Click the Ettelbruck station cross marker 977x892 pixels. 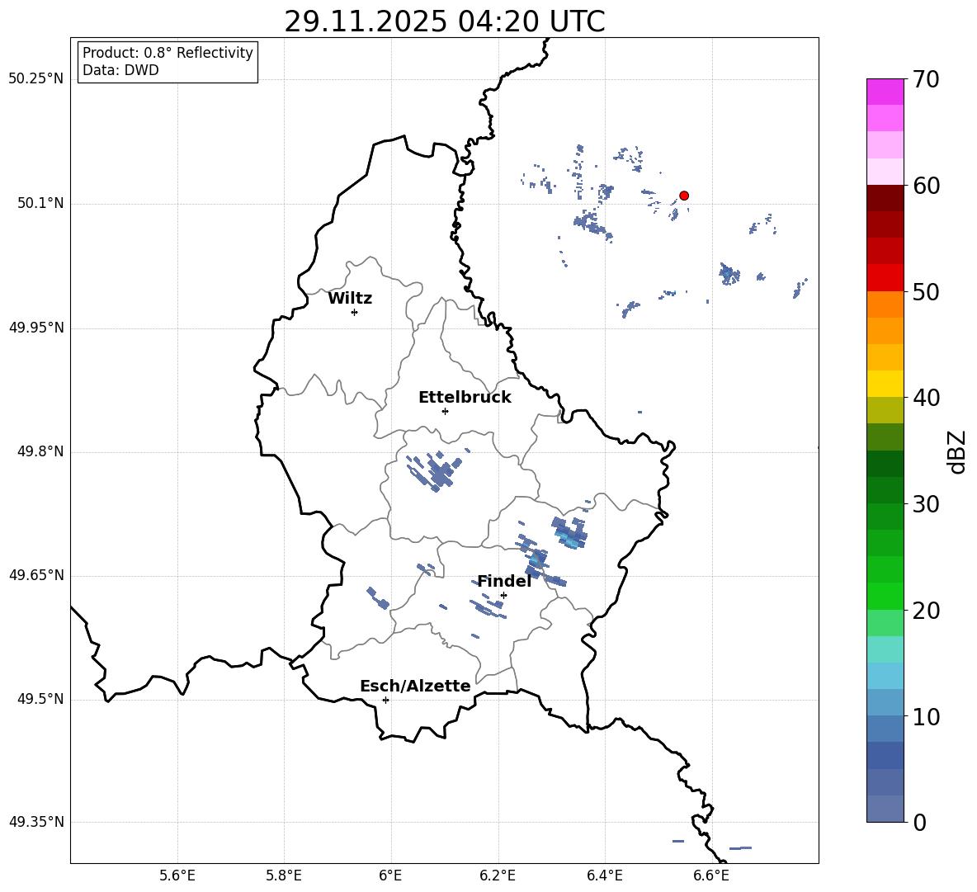[445, 411]
